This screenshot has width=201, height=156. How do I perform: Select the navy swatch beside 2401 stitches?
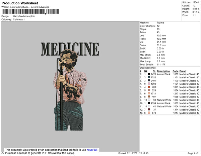click(149, 80)
